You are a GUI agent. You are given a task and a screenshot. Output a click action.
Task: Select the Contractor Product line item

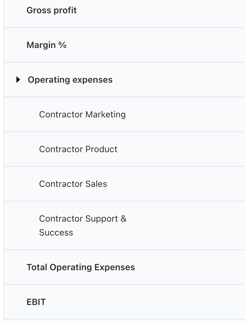[78, 149]
